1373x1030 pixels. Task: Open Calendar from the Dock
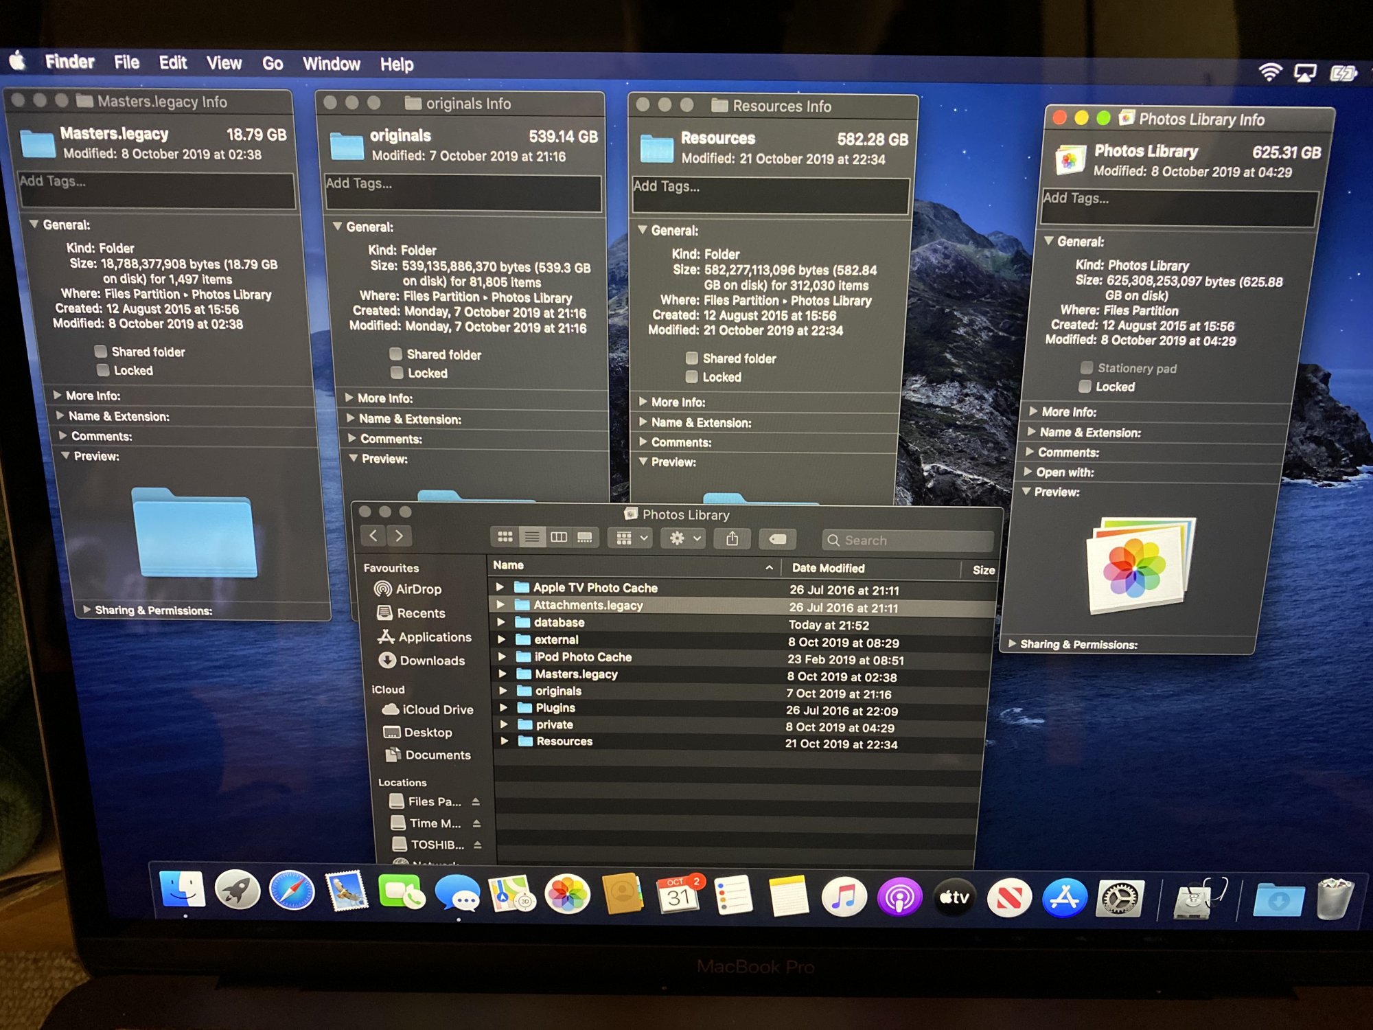pyautogui.click(x=679, y=895)
